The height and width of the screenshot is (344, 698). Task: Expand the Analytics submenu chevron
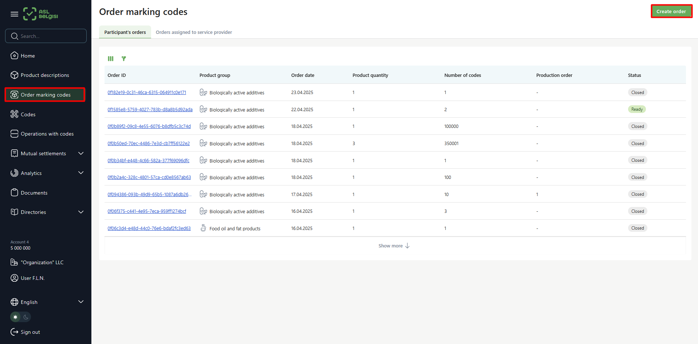coord(81,173)
